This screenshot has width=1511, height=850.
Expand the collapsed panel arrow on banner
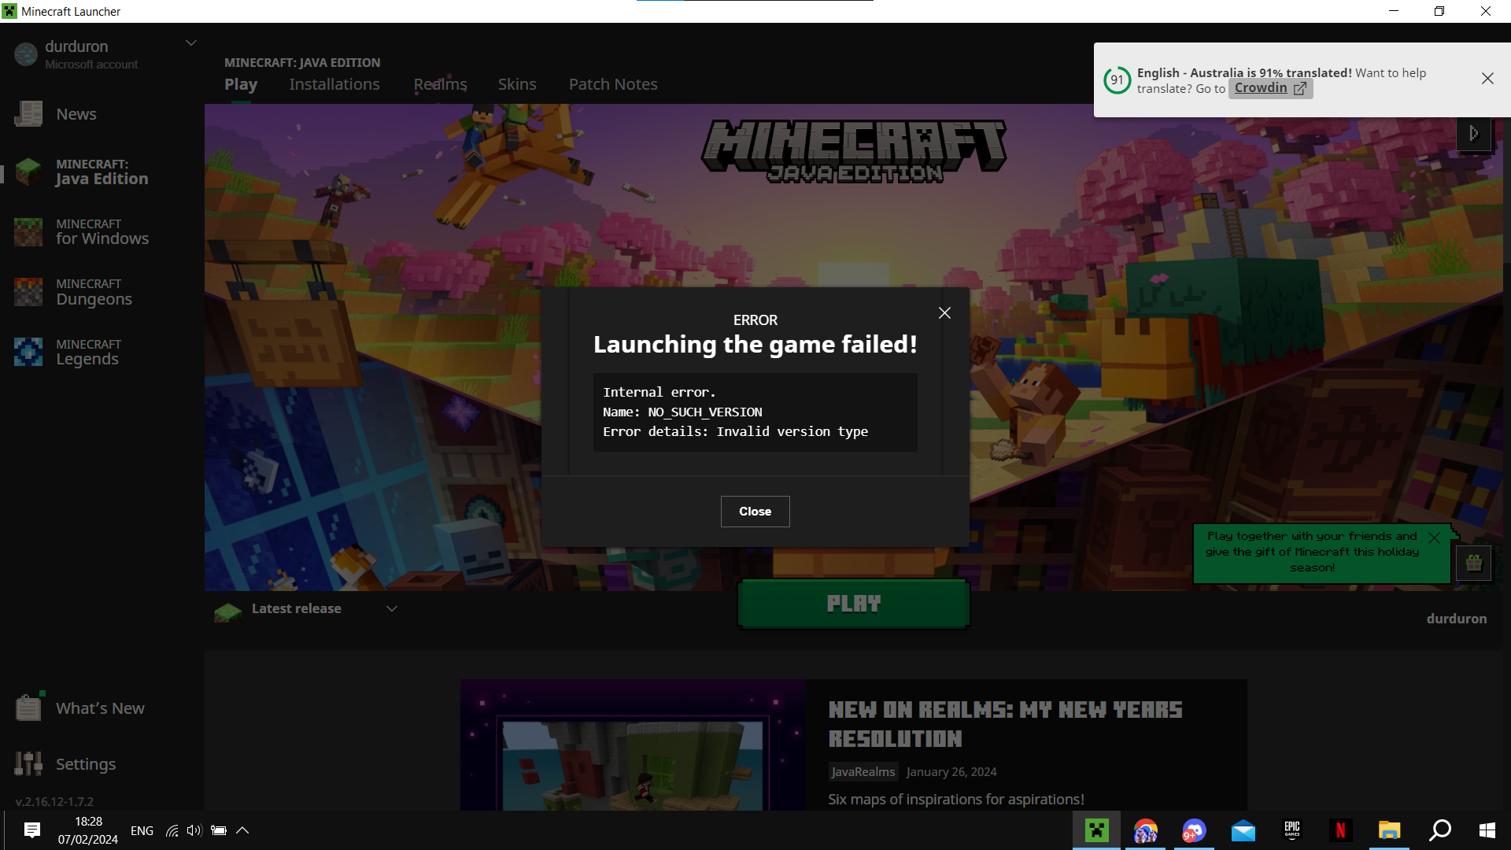[1473, 134]
